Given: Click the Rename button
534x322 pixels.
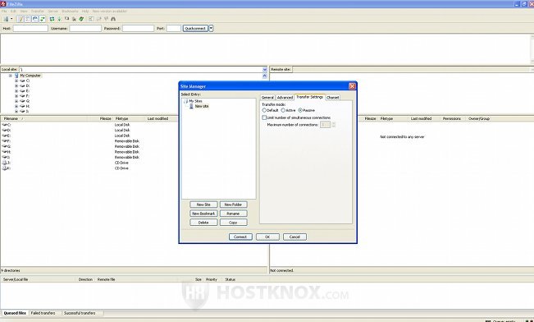Looking at the screenshot, I should [x=233, y=214].
